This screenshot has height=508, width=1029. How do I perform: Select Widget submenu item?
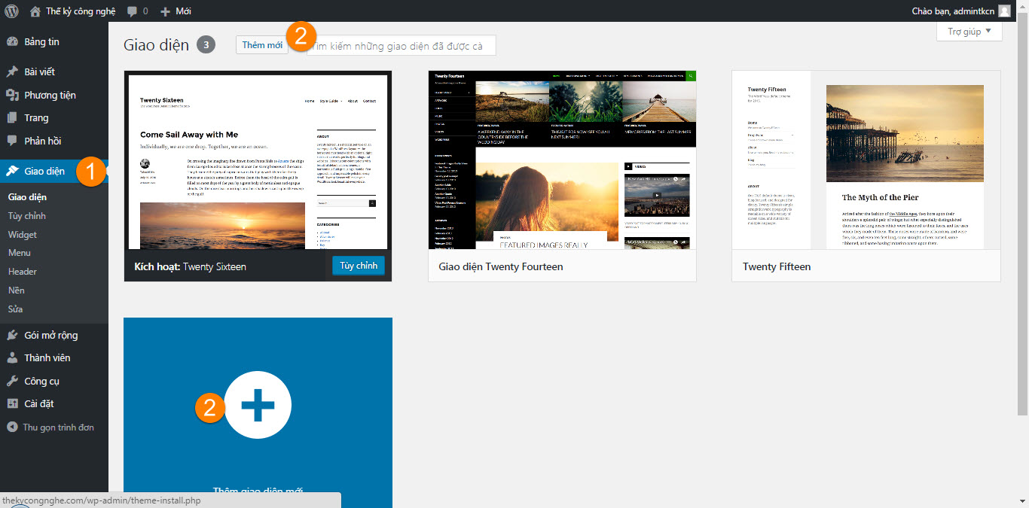[x=23, y=235]
